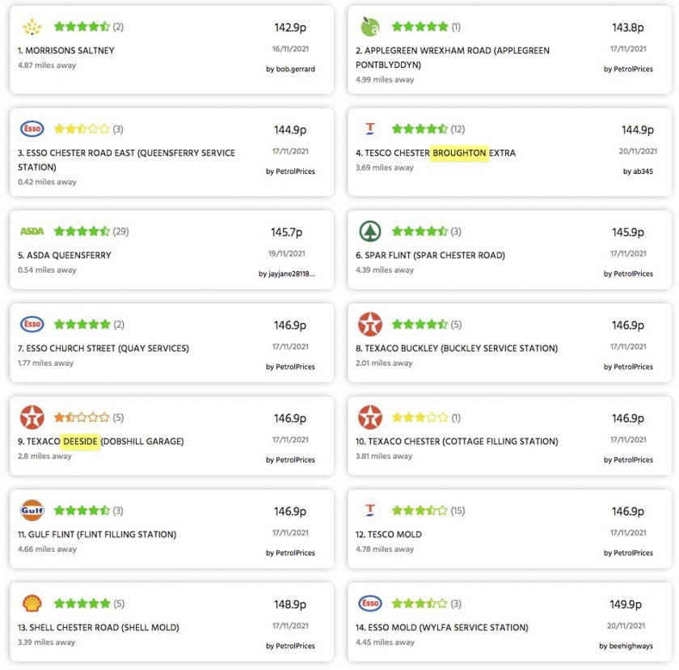Open the ASDA Queensferry station link
Screen dimensions: 679x670
click(64, 255)
